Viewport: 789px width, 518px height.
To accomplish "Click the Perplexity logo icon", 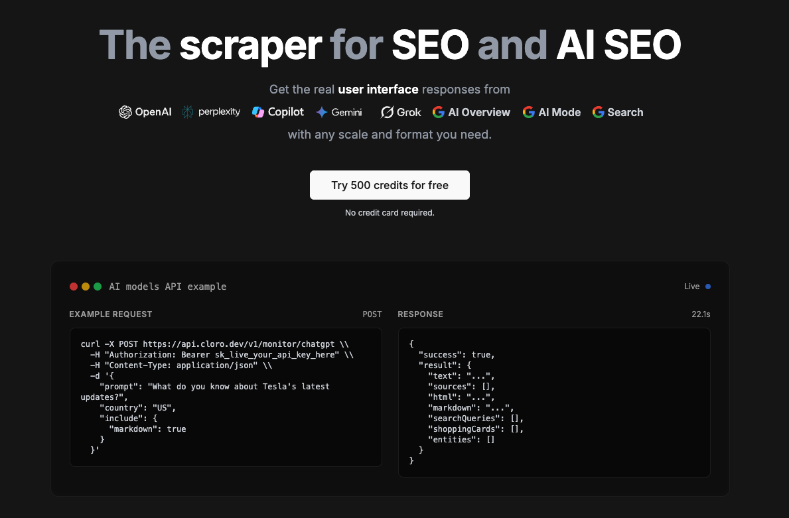I will (187, 112).
